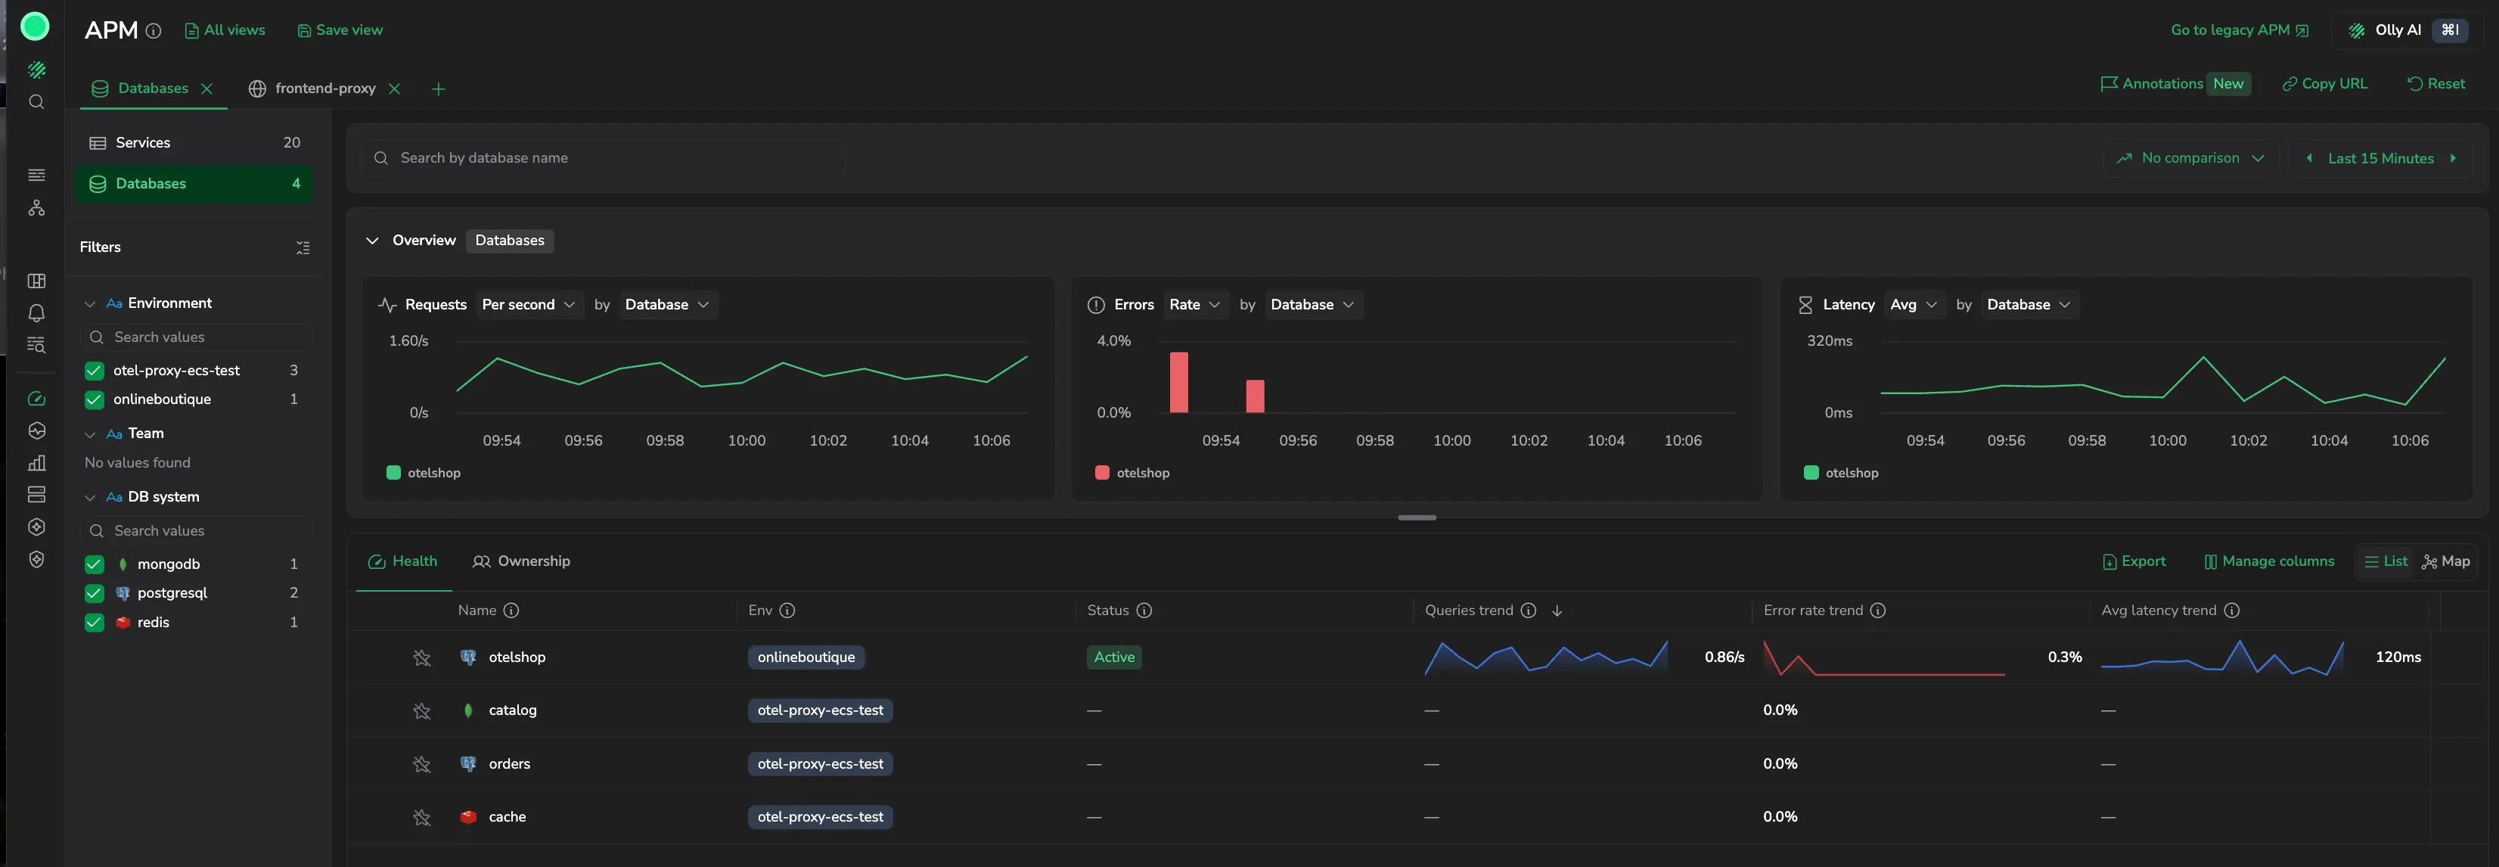
Task: Favorite the otelshop database with star icon
Action: tap(421, 658)
